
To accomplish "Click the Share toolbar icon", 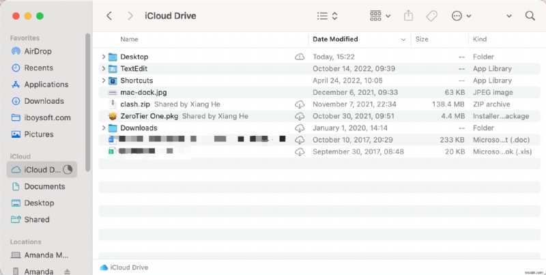I will point(408,16).
